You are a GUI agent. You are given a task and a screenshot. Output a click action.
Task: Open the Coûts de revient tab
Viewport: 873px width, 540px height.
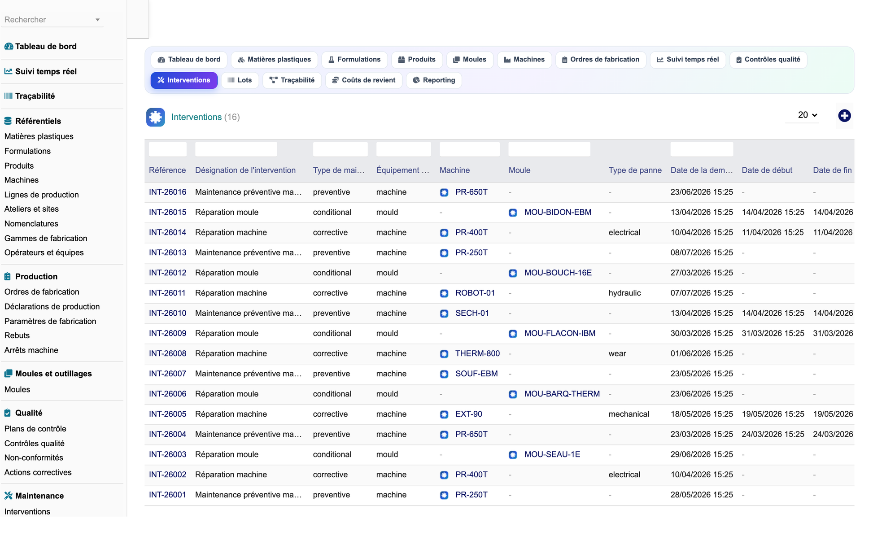[x=364, y=80]
